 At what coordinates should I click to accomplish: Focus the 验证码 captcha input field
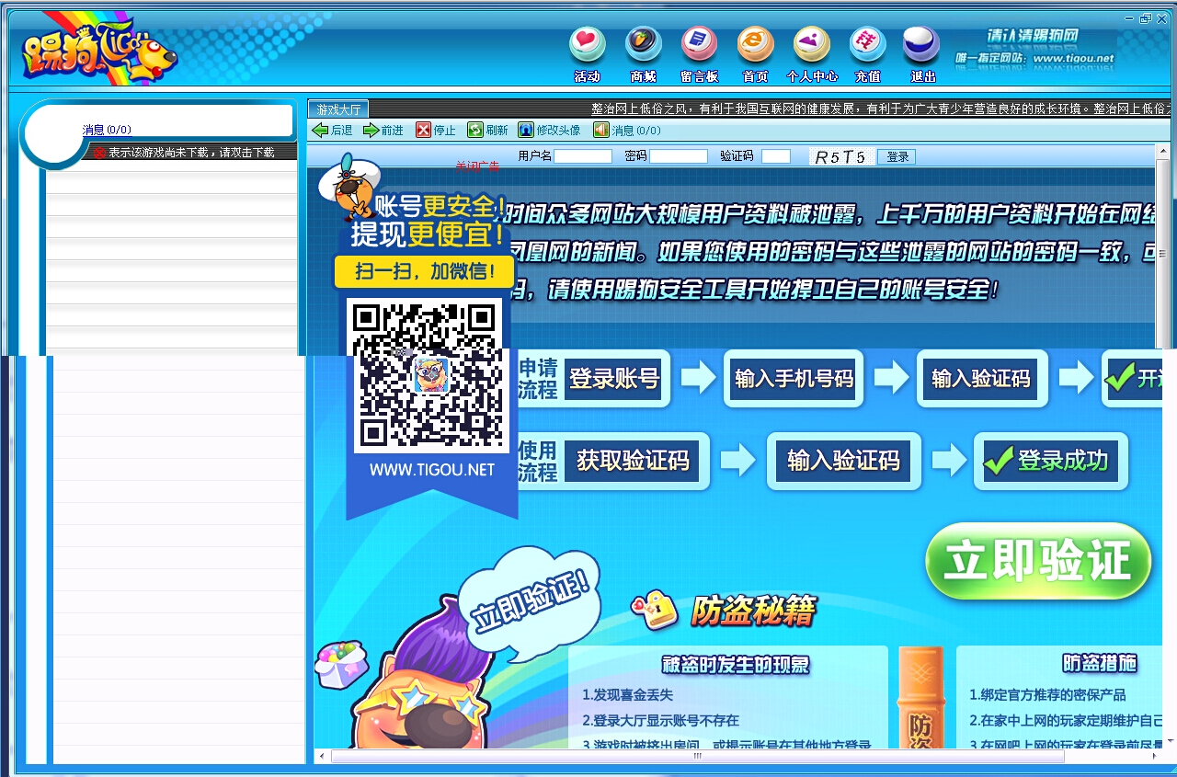776,156
